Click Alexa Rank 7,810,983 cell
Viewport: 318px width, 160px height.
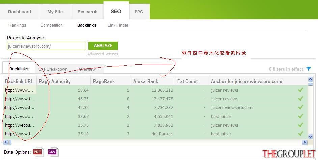tap(163, 125)
